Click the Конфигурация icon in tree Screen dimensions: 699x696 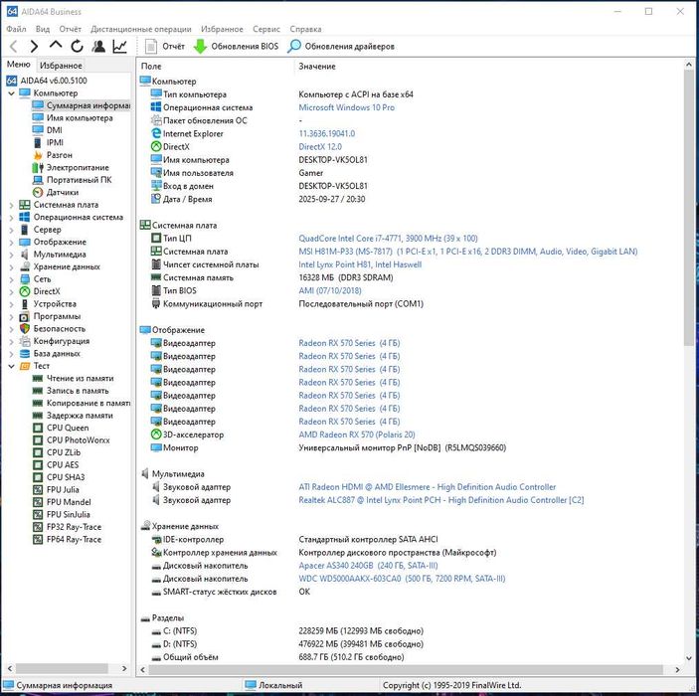(25, 341)
